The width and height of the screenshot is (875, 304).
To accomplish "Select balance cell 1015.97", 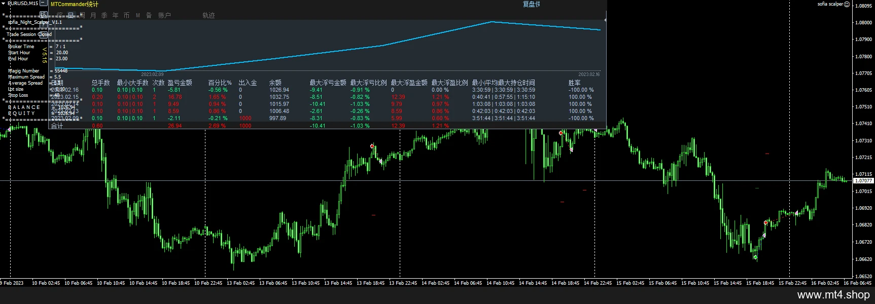I will point(279,104).
